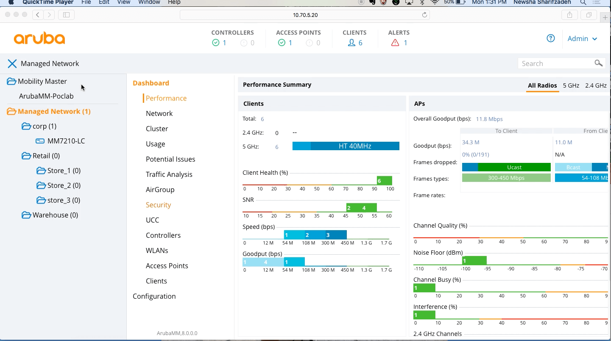Screen dimensions: 611x341
Task: Click the 5 GHz clients count link
Action: [x=277, y=147]
